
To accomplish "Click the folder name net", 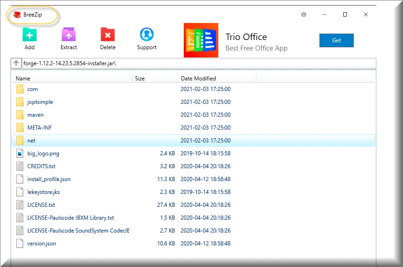I will [x=31, y=141].
